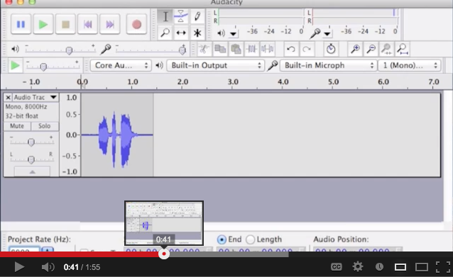Open the input meter microphone dropdown arrow

click(327, 34)
